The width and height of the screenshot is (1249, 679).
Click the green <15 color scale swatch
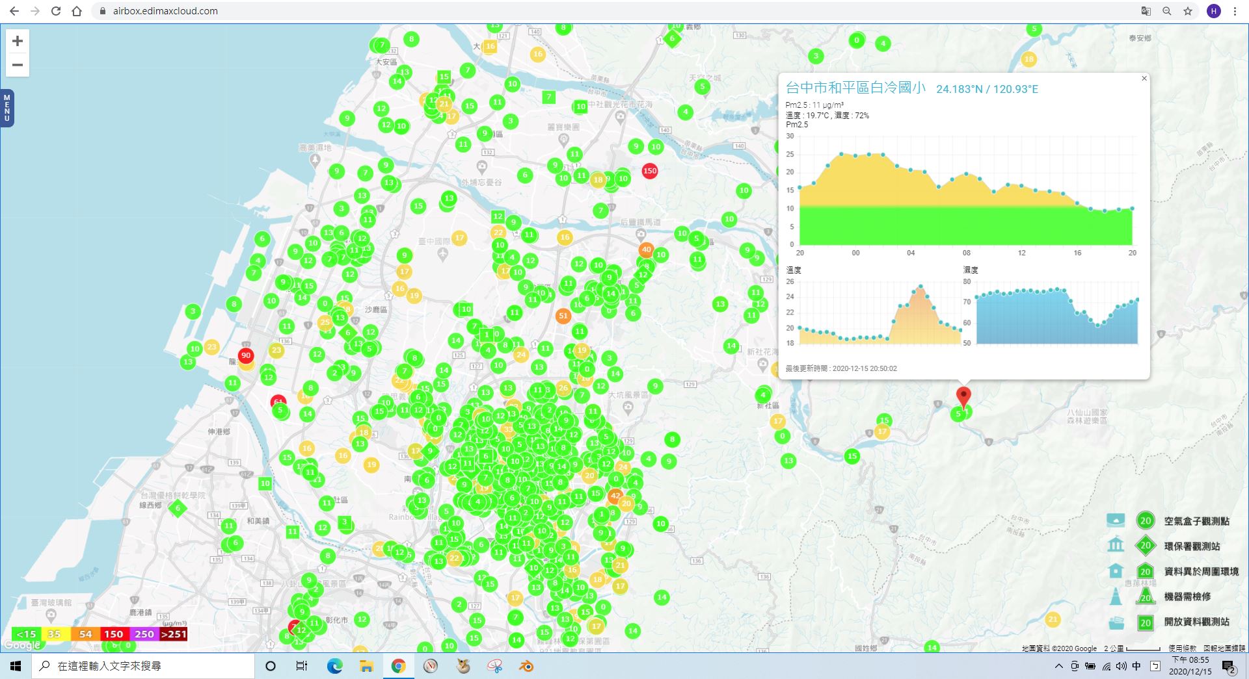(26, 634)
